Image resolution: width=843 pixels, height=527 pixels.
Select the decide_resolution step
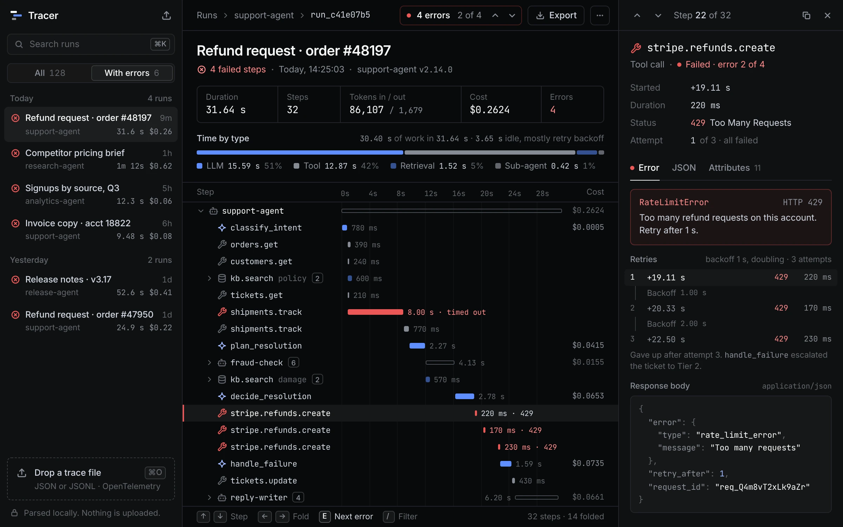400,396
